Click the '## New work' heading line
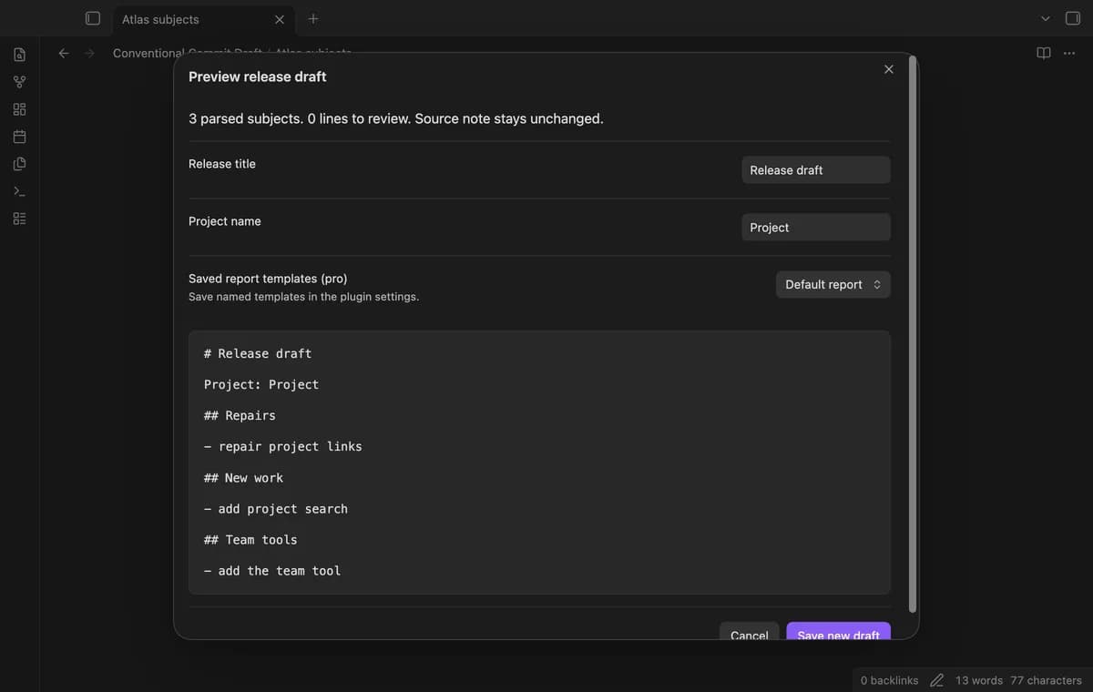The height and width of the screenshot is (692, 1093). pos(243,477)
